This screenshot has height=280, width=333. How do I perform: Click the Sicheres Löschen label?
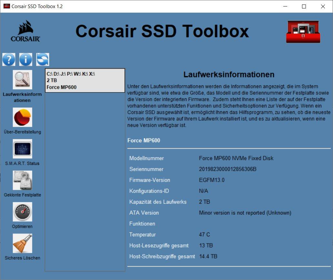pos(22,258)
